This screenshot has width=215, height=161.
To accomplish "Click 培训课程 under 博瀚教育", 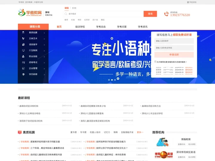I will pos(192,144).
